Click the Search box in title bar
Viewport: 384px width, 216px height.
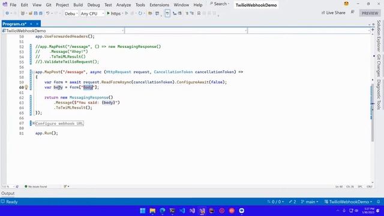tap(220, 4)
